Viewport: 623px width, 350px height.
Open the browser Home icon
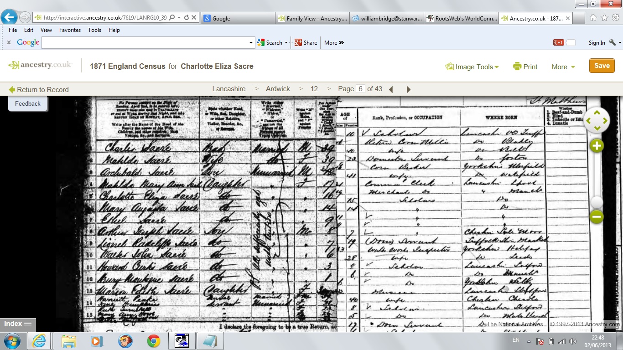pyautogui.click(x=593, y=18)
